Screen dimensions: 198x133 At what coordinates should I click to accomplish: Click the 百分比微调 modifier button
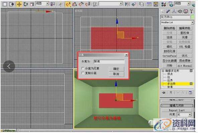169,61
